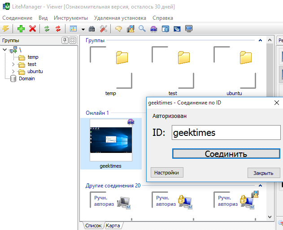
Task: Open the wrench and screwdriver settings icon
Action: [x=104, y=29]
